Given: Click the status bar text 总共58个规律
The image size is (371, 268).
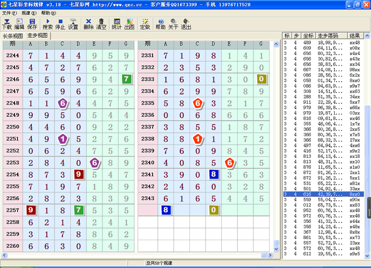Looking at the screenshot, I should click(x=159, y=263).
